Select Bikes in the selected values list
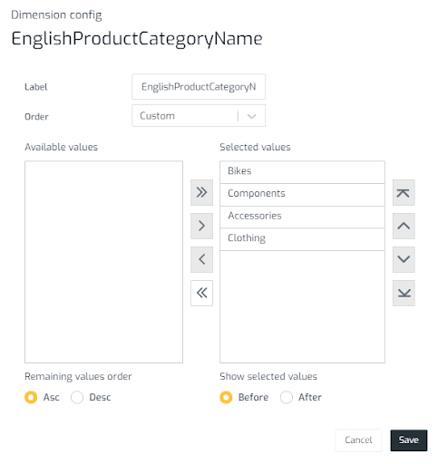Screen dimensions: 438x464 tap(302, 172)
